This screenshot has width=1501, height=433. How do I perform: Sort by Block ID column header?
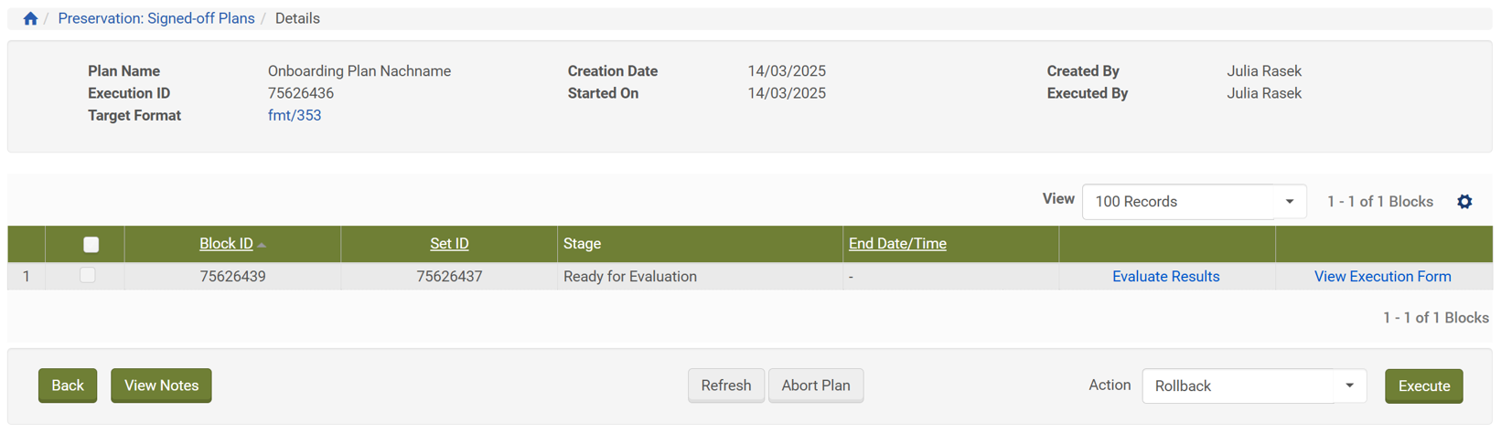pyautogui.click(x=226, y=244)
